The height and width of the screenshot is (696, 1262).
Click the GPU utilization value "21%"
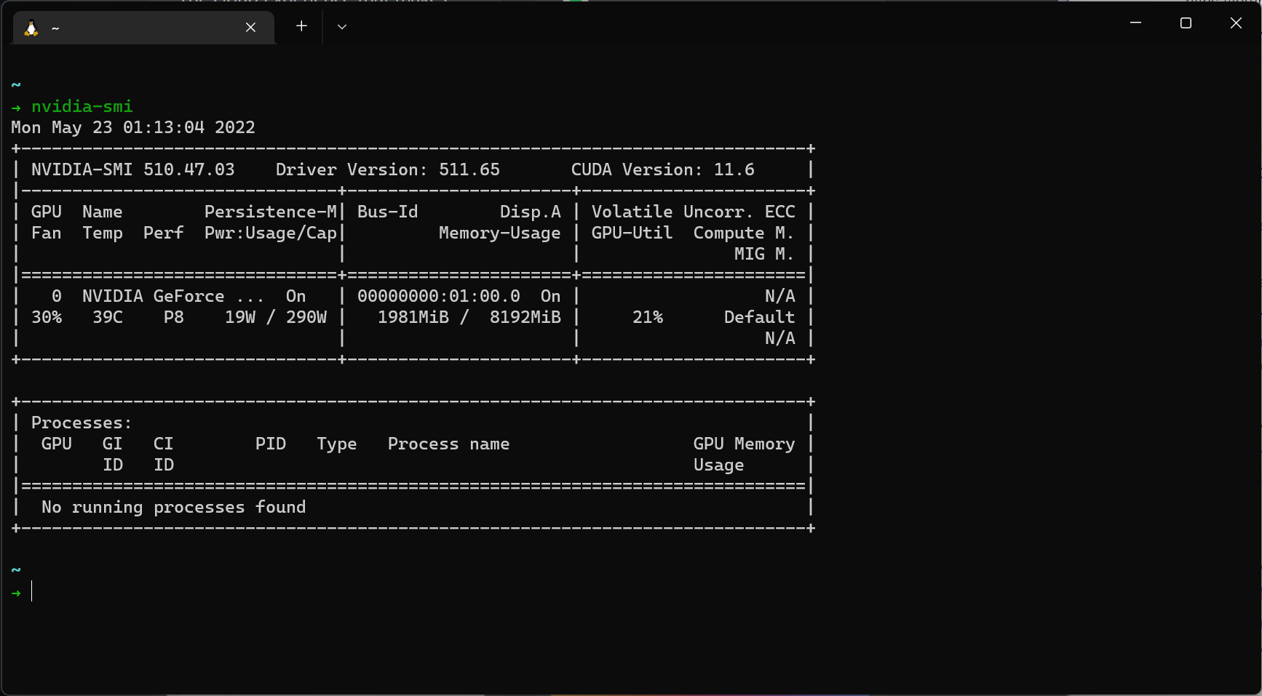tap(648, 318)
